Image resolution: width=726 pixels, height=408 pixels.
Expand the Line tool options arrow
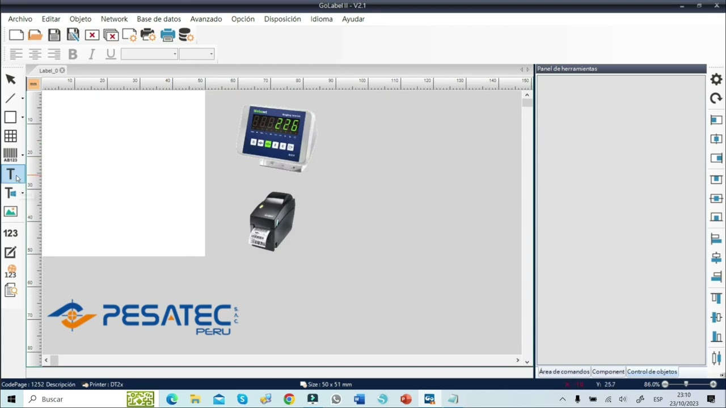[22, 99]
